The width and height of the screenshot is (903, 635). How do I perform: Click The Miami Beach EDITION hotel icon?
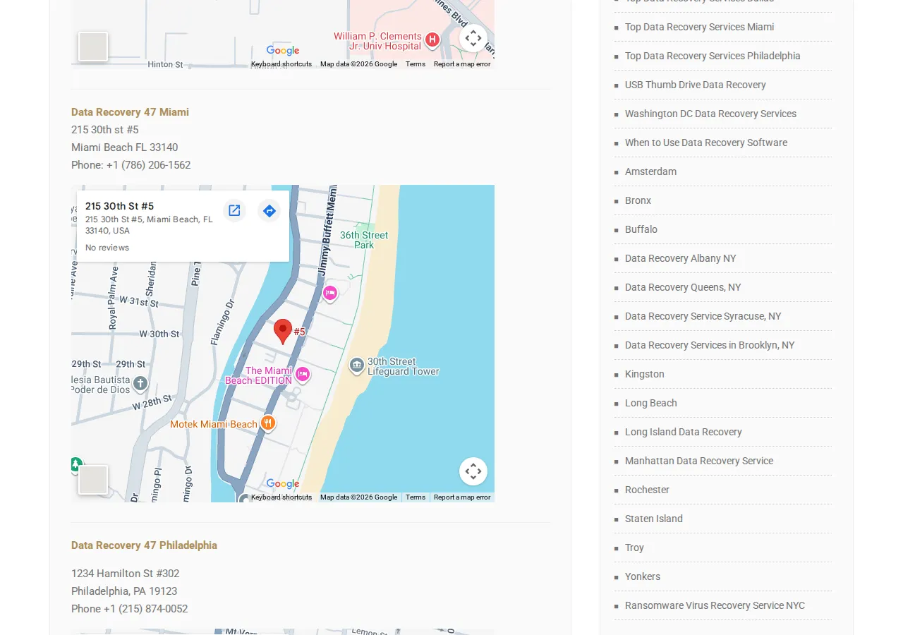pyautogui.click(x=303, y=375)
